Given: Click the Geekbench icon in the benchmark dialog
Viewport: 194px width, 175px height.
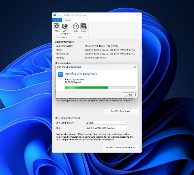Looking at the screenshot, I should pyautogui.click(x=60, y=74).
